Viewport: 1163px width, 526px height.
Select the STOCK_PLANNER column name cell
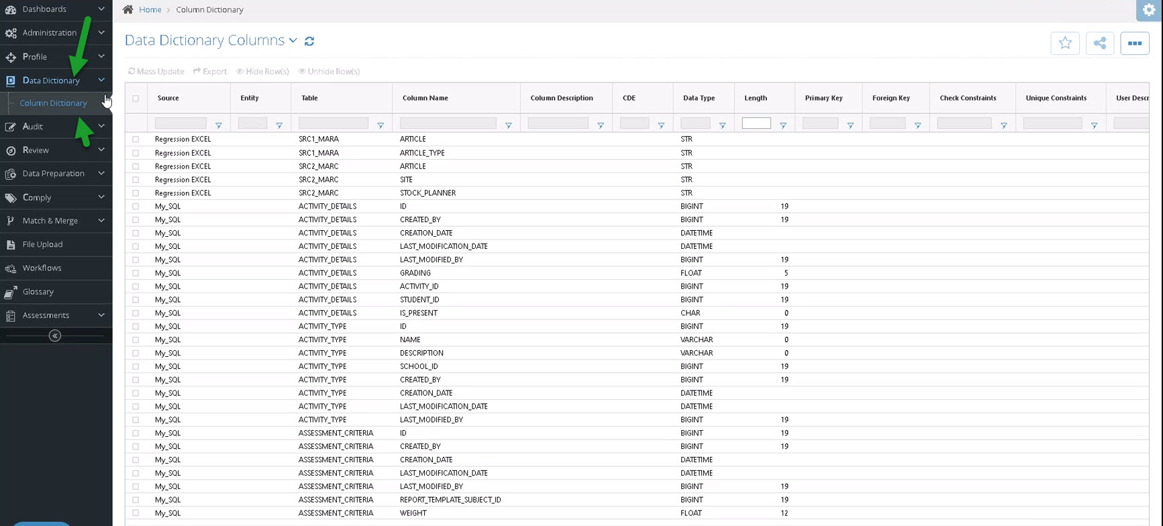(427, 193)
